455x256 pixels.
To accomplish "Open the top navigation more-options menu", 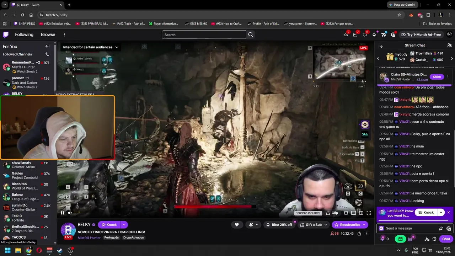I will [65, 34].
